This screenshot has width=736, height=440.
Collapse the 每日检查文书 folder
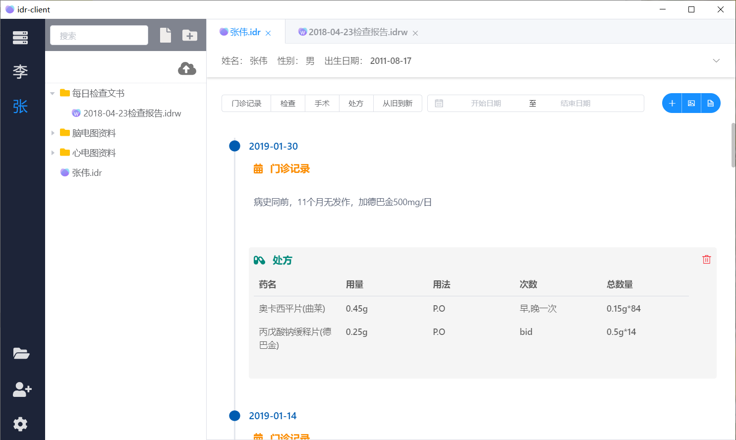[x=53, y=93]
